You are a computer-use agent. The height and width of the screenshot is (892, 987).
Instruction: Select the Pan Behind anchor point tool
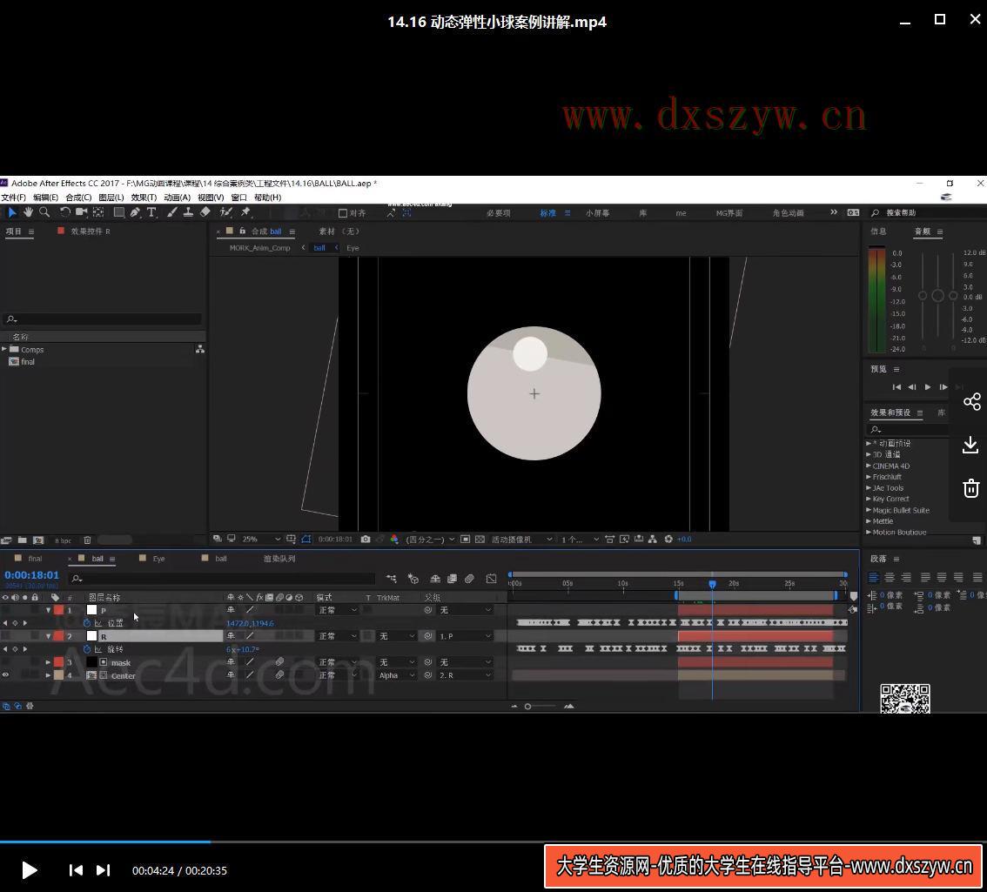98,212
